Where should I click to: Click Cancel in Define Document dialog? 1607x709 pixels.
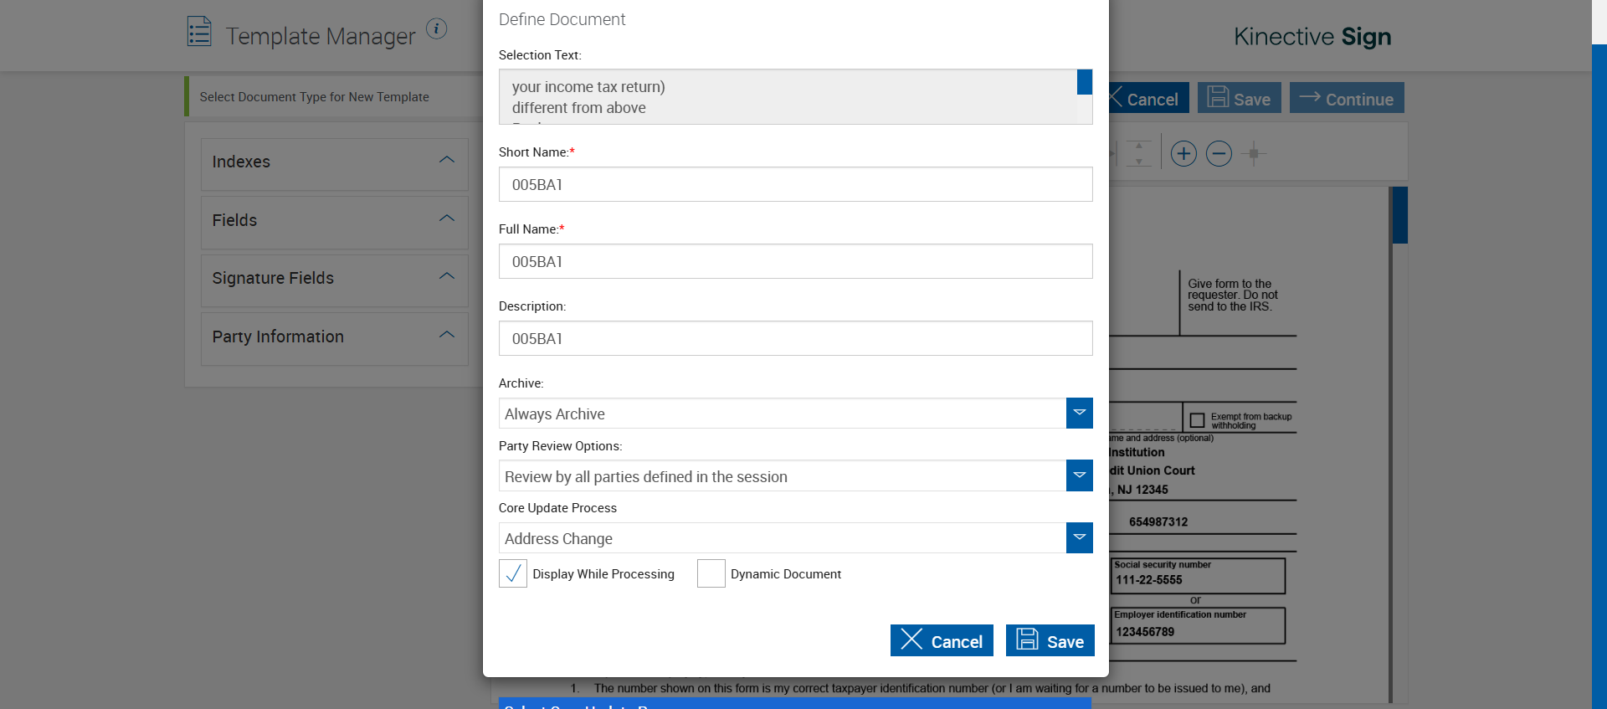[942, 640]
